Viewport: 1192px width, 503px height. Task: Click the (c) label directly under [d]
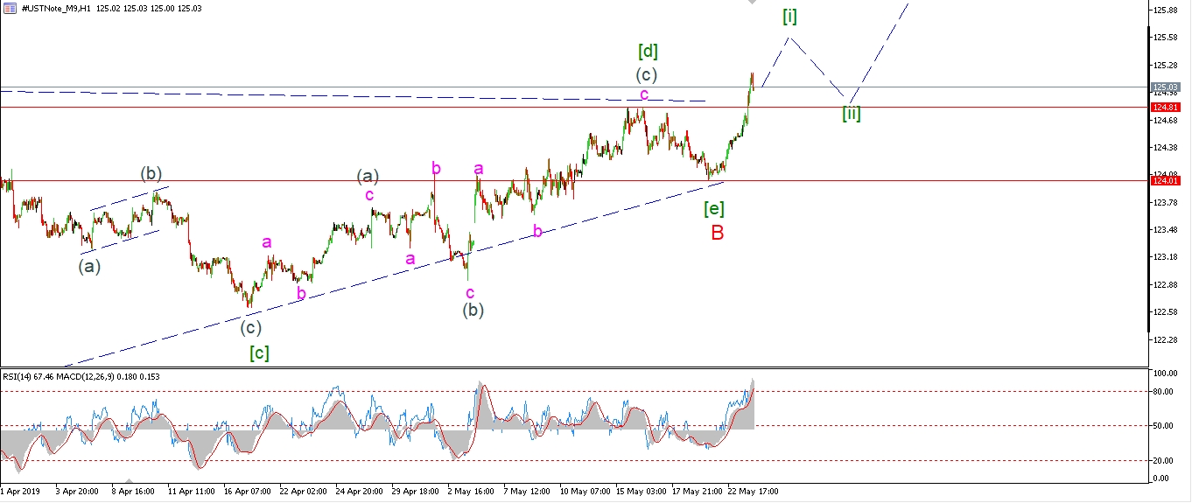[x=647, y=74]
